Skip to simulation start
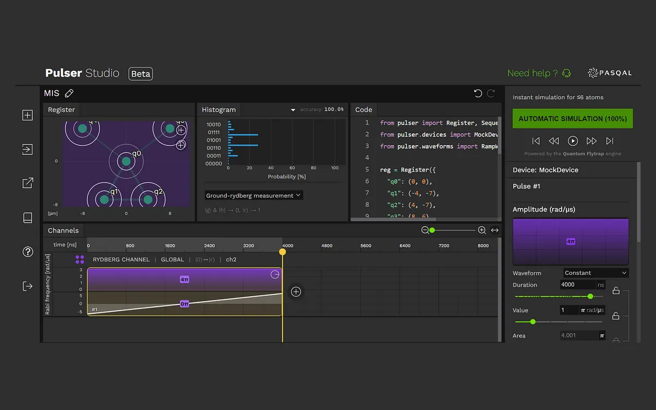 (536, 141)
